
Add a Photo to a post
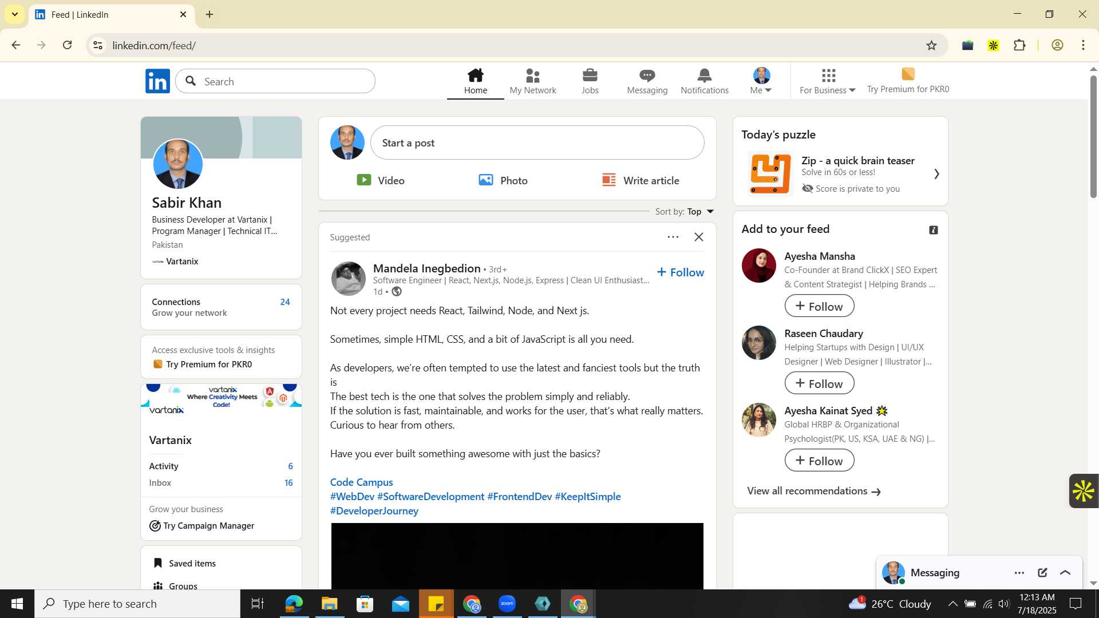click(503, 180)
